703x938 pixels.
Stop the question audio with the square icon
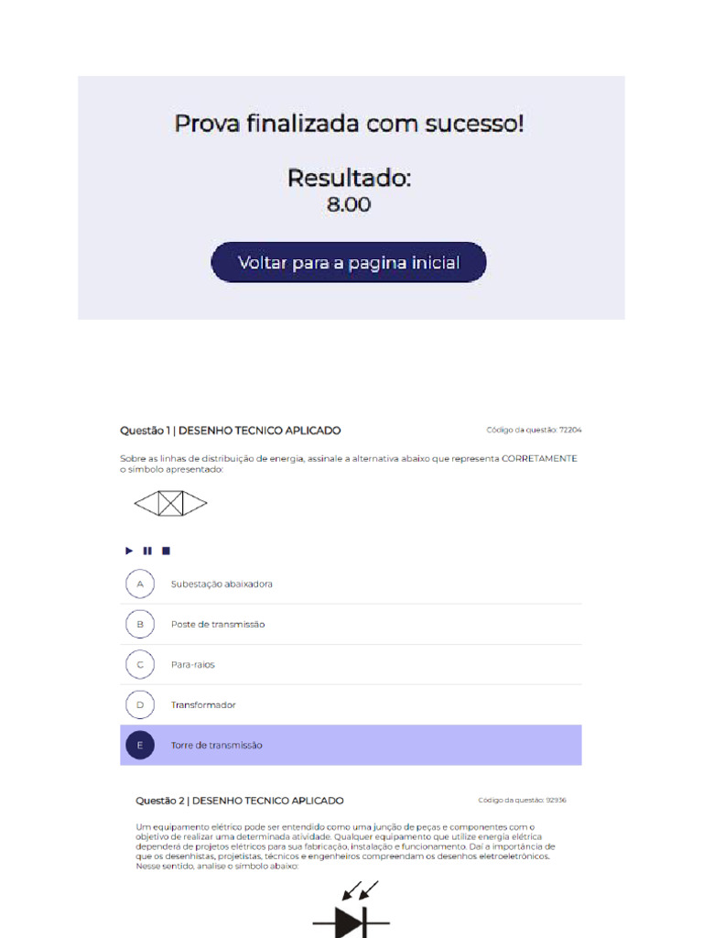pyautogui.click(x=166, y=551)
